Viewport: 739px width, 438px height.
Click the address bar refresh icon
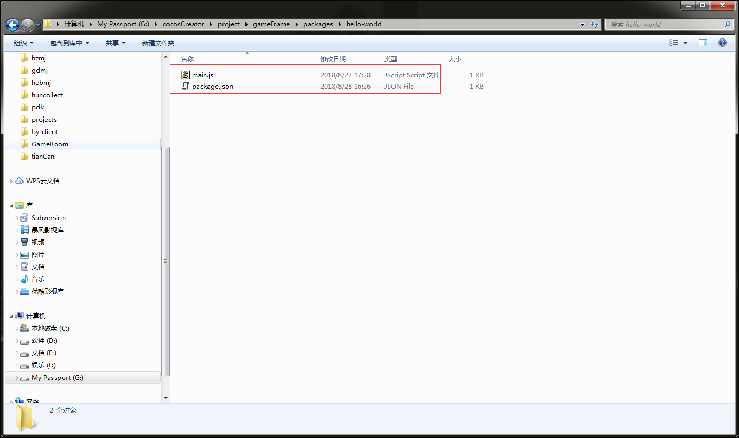pyautogui.click(x=595, y=24)
